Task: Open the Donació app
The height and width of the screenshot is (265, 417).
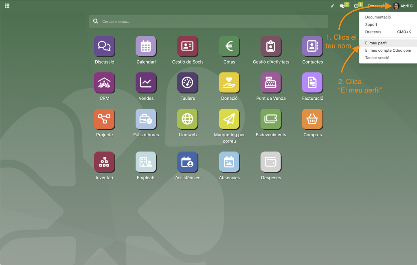Action: pyautogui.click(x=229, y=83)
